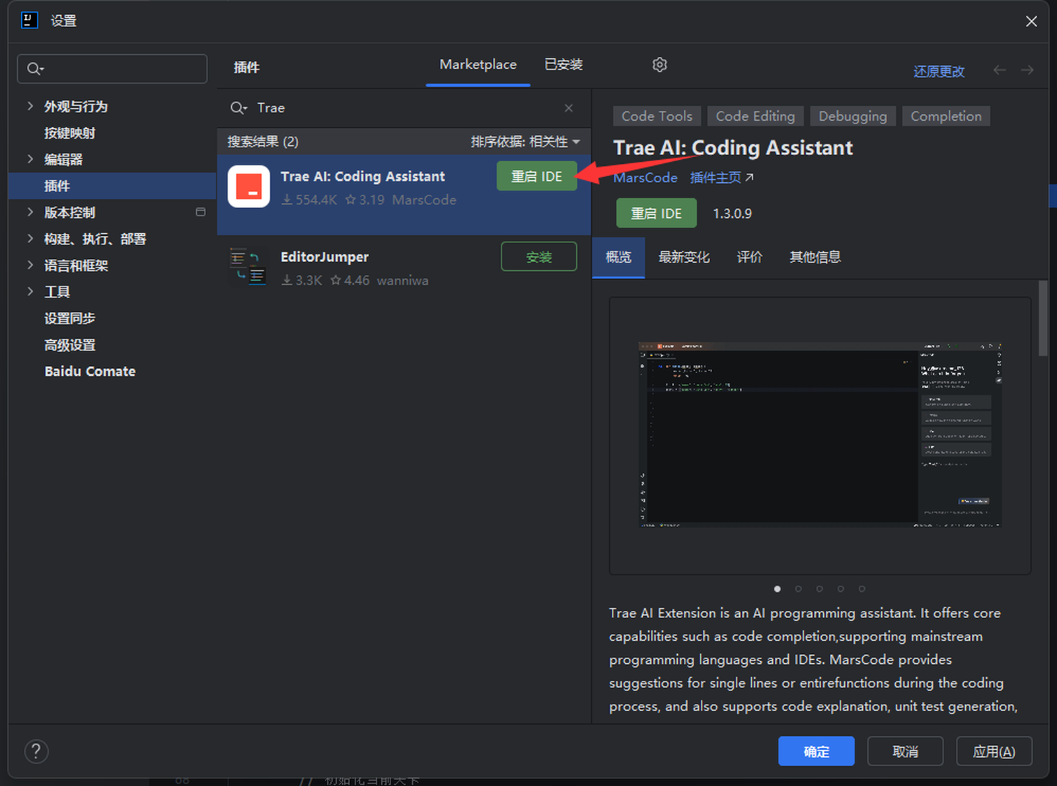Expand the 工具 section

click(x=30, y=291)
